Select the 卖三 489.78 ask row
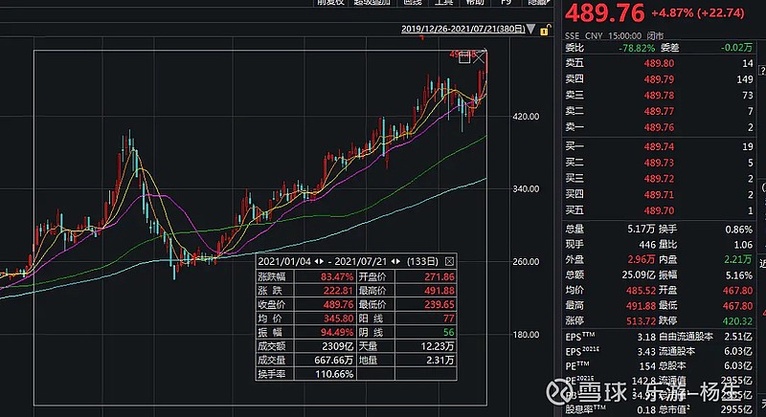 (659, 95)
